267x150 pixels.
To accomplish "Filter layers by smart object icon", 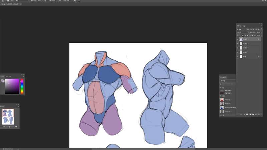I will coord(258,29).
